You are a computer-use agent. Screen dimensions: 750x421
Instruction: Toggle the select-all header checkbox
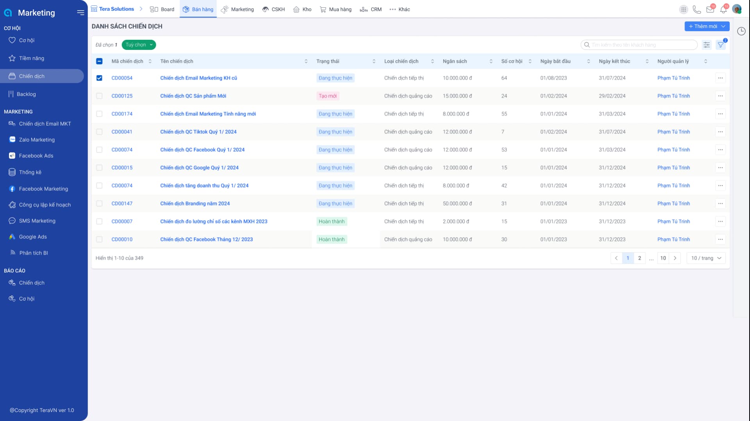pyautogui.click(x=99, y=61)
